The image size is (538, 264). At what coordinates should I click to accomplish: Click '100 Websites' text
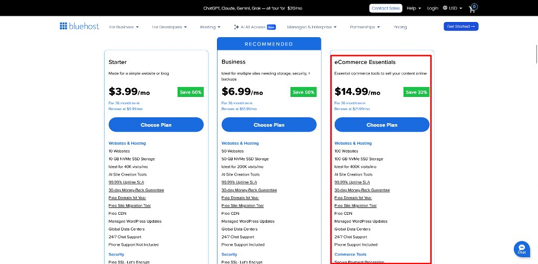coord(346,151)
